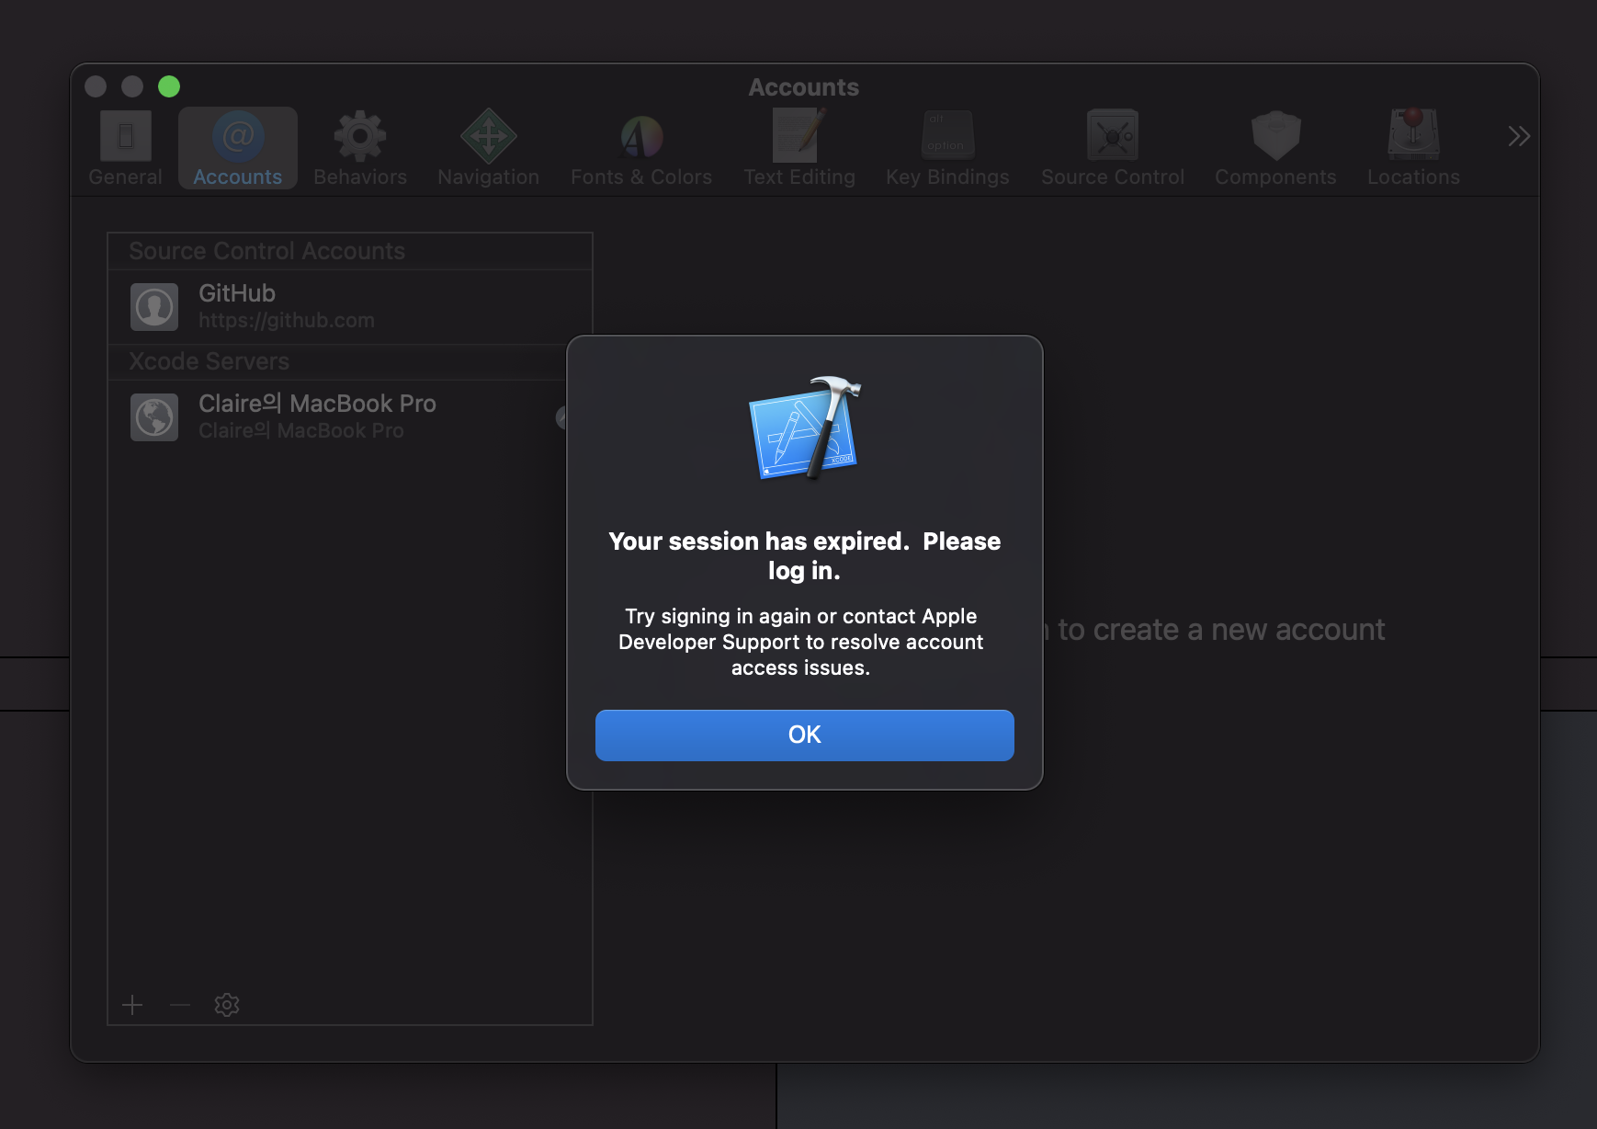Click the Xcode server globe icon
This screenshot has width=1597, height=1129.
pos(154,417)
